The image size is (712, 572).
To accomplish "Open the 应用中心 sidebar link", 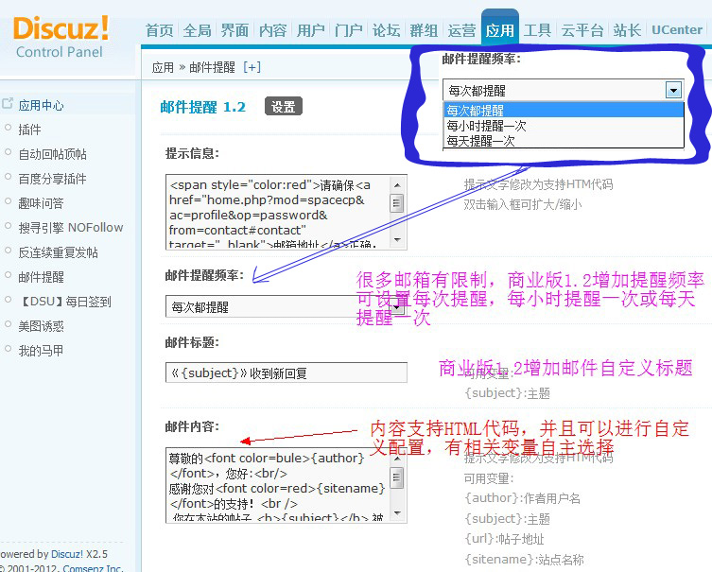I will [41, 105].
